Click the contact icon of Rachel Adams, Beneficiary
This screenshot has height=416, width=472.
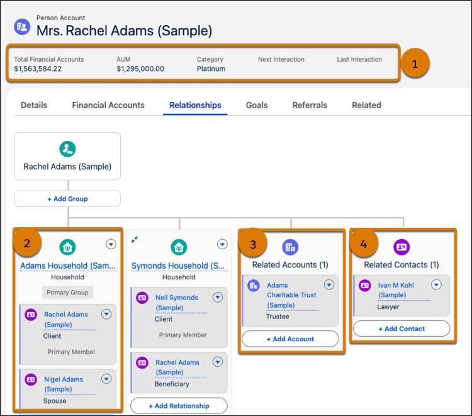(x=142, y=363)
